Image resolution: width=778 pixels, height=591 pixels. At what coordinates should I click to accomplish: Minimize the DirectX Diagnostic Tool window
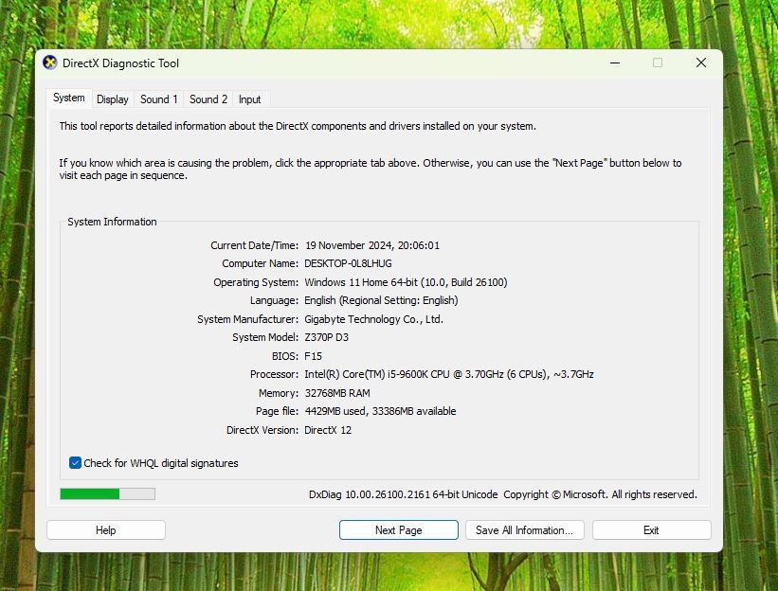615,63
